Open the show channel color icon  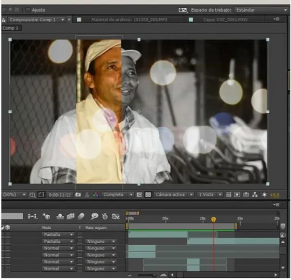coord(96,195)
